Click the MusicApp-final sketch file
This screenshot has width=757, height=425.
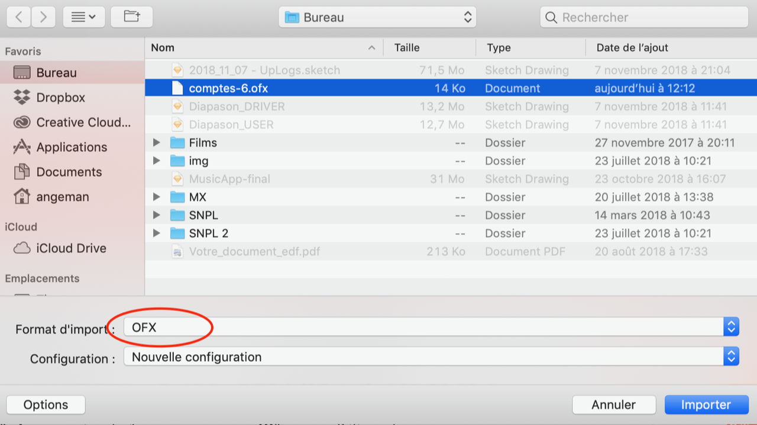pyautogui.click(x=451, y=179)
